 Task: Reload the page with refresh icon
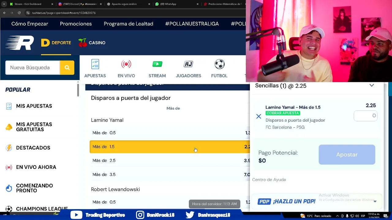[19, 13]
